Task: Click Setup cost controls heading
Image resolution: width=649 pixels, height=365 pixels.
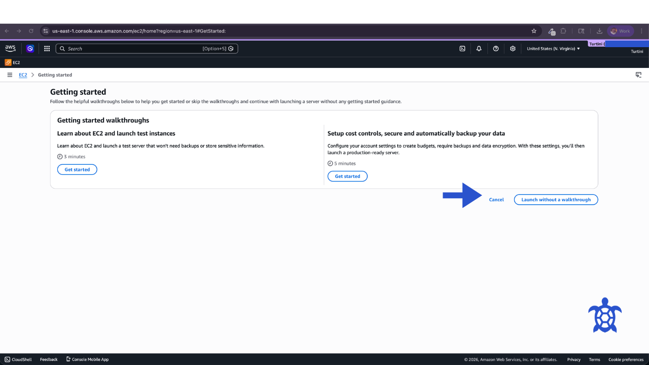Action: [416, 133]
